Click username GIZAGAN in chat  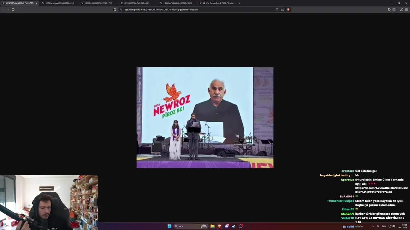tap(347, 214)
